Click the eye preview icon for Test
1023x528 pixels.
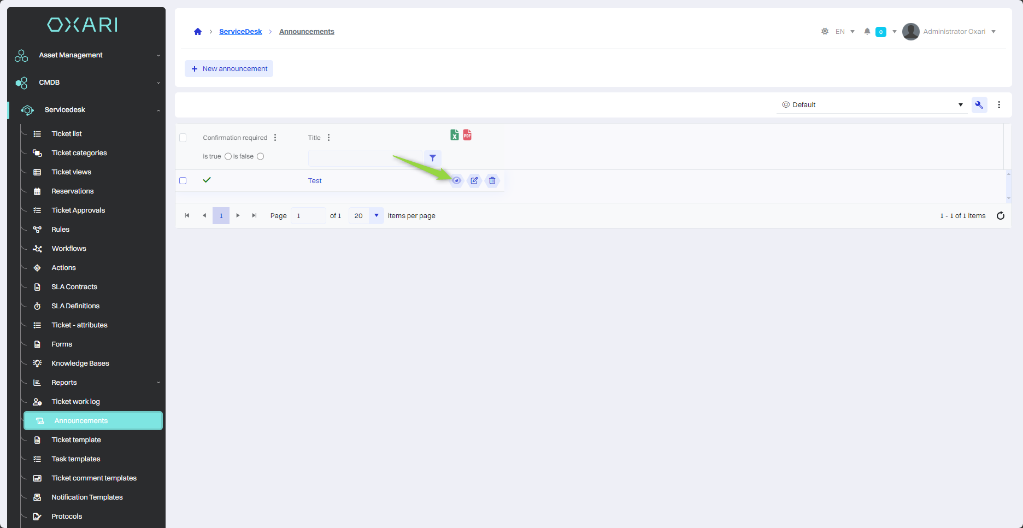coord(456,180)
